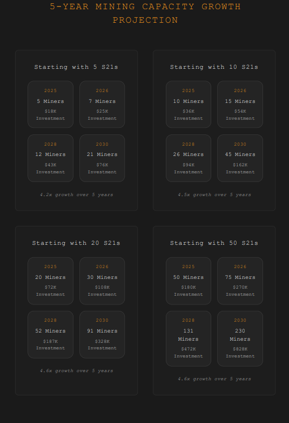Click the '30 Miners' text

click(x=102, y=277)
